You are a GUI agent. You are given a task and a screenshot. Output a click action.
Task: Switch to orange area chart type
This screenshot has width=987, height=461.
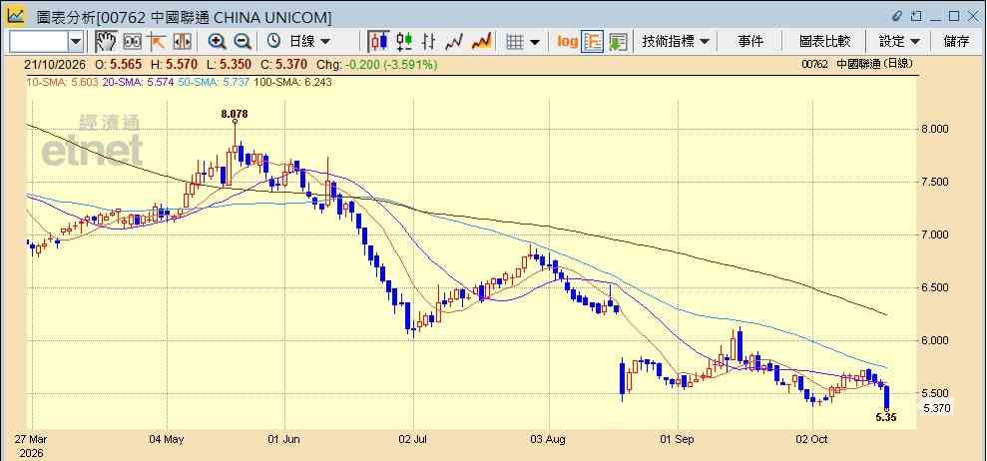pyautogui.click(x=482, y=42)
